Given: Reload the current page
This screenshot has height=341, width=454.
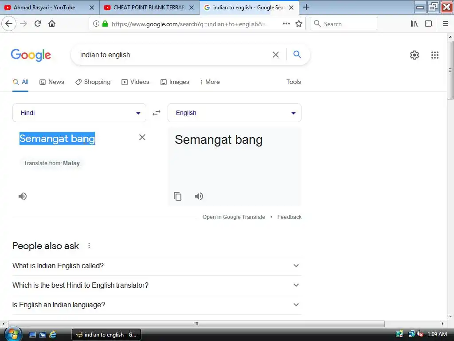Looking at the screenshot, I should tap(38, 24).
